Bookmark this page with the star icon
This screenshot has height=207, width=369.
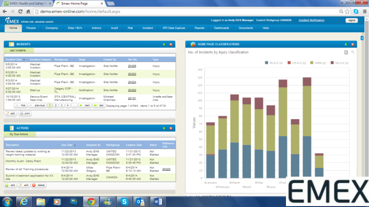point(347,11)
